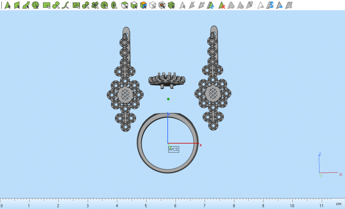This screenshot has height=209, width=345.
Task: Delete marked triangles with red X icon
Action: [x=222, y=5]
